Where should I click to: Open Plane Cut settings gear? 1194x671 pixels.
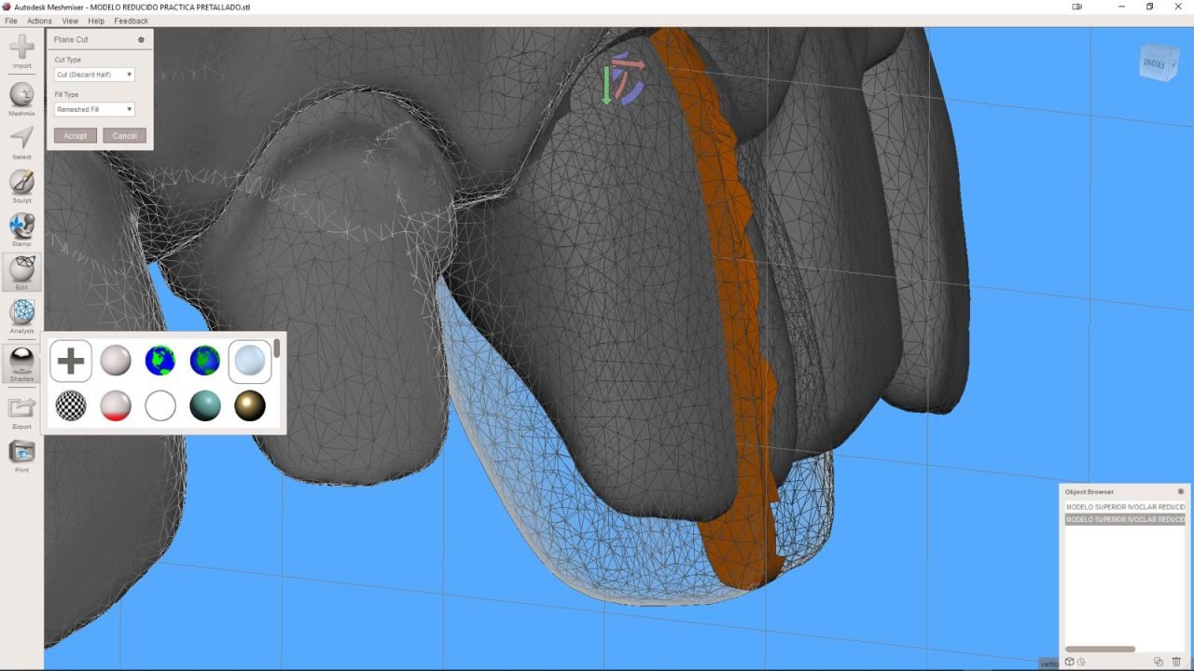tap(141, 40)
